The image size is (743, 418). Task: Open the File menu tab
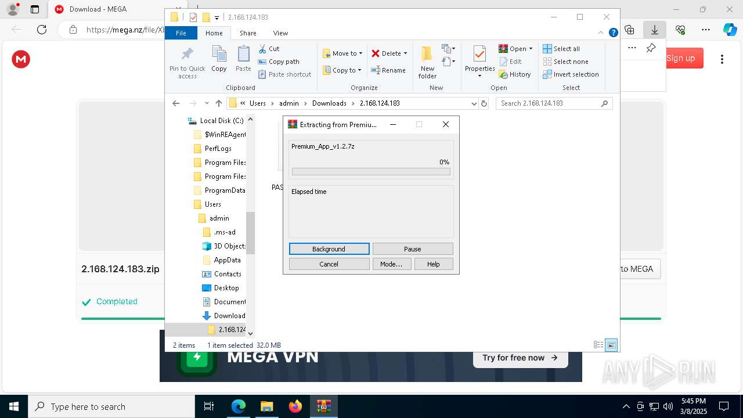(181, 33)
